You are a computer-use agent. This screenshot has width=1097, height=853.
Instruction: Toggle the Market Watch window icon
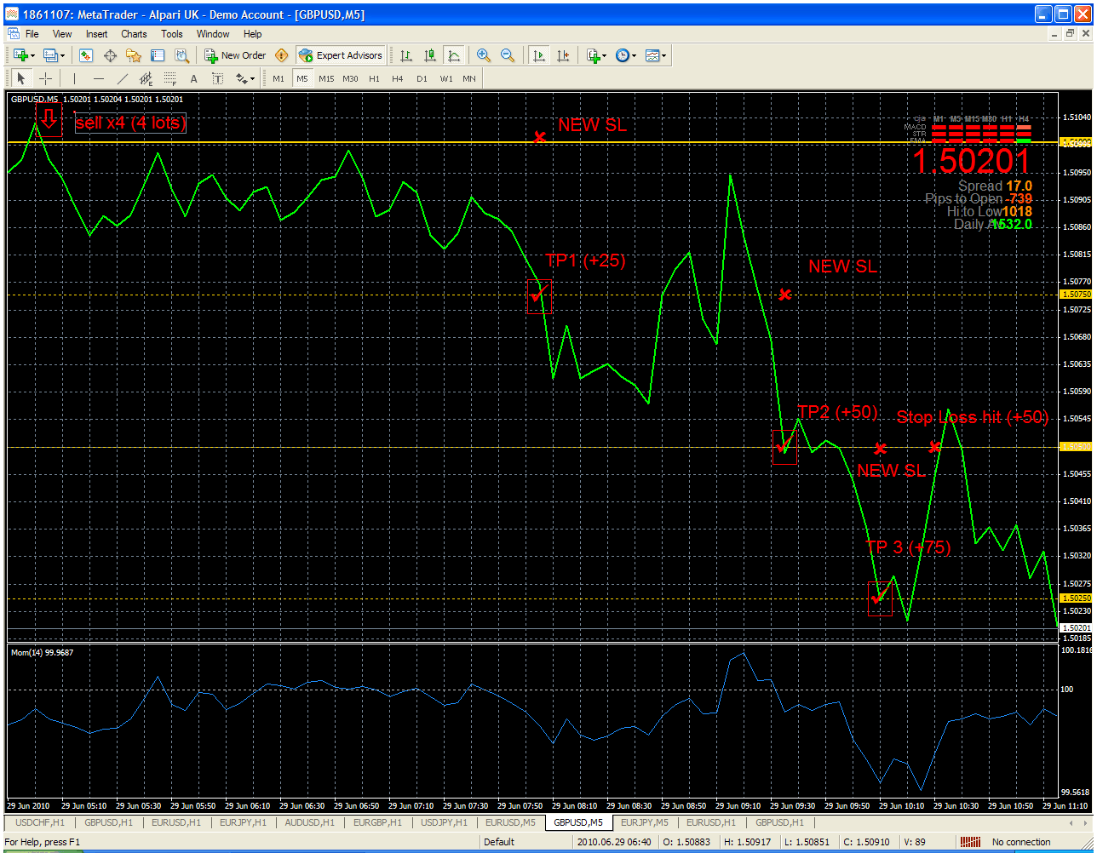coord(86,55)
